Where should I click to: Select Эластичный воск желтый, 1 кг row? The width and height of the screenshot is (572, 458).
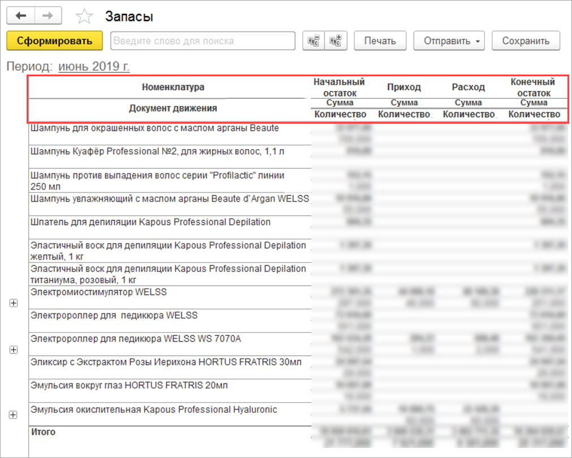pyautogui.click(x=170, y=251)
